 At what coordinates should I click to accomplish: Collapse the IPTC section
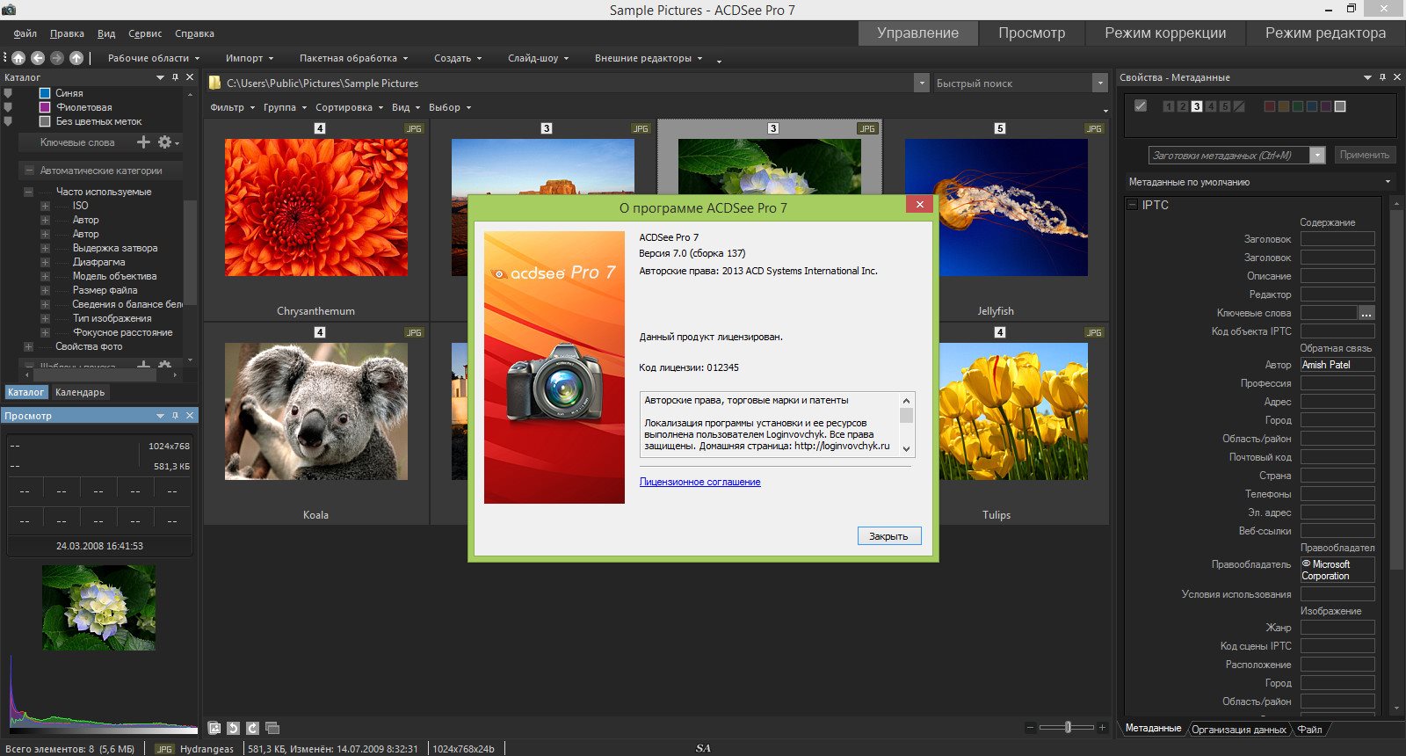[1132, 205]
